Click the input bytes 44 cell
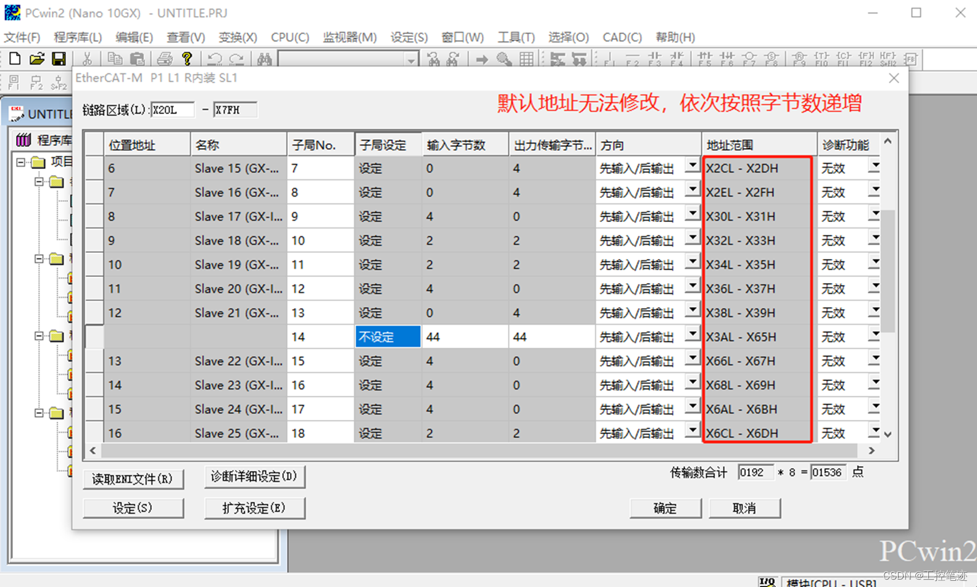977x587 pixels. pos(465,337)
